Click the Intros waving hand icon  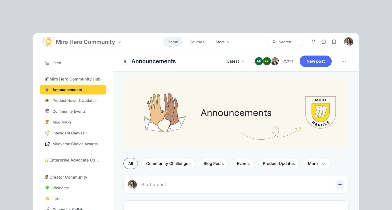pyautogui.click(x=47, y=199)
